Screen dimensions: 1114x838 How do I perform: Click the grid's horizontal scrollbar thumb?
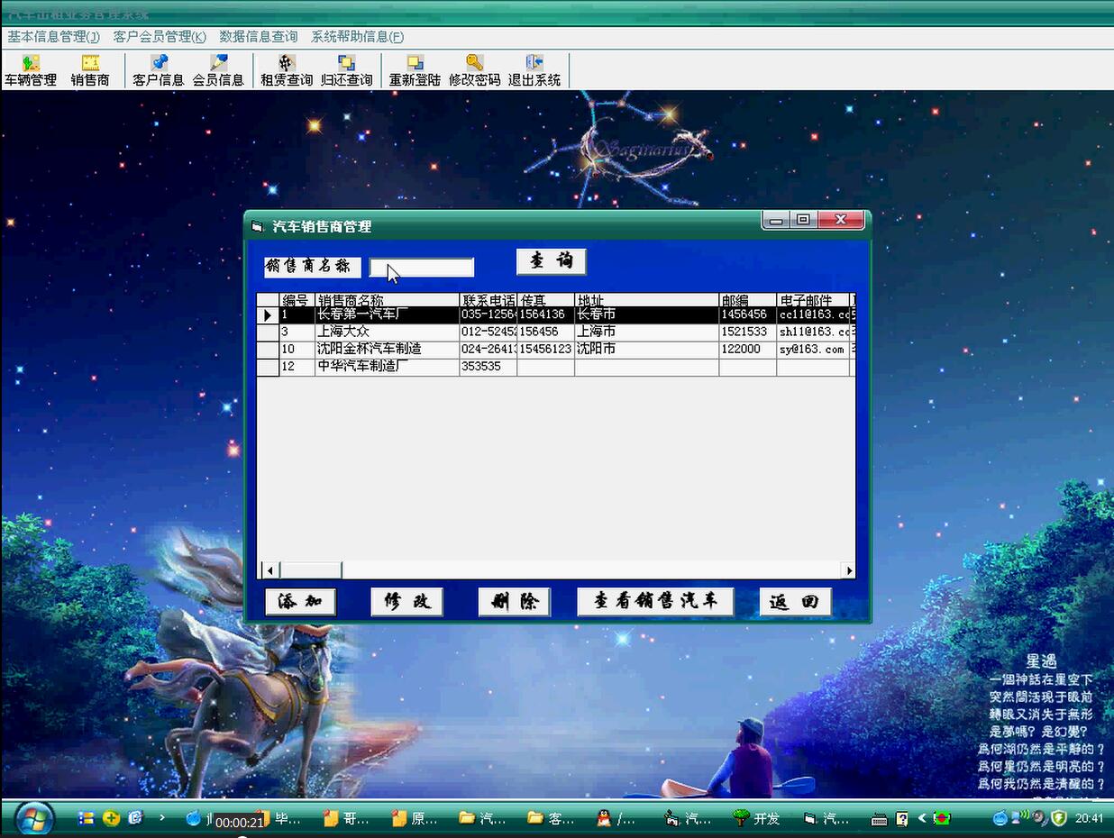[310, 569]
